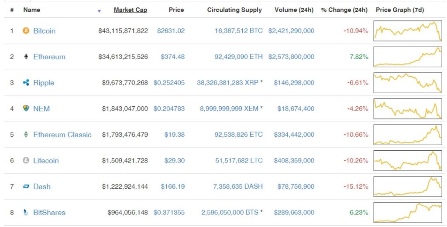Image resolution: width=447 pixels, height=227 pixels.
Task: Open the Ethereum Classic name link
Action: click(x=62, y=135)
